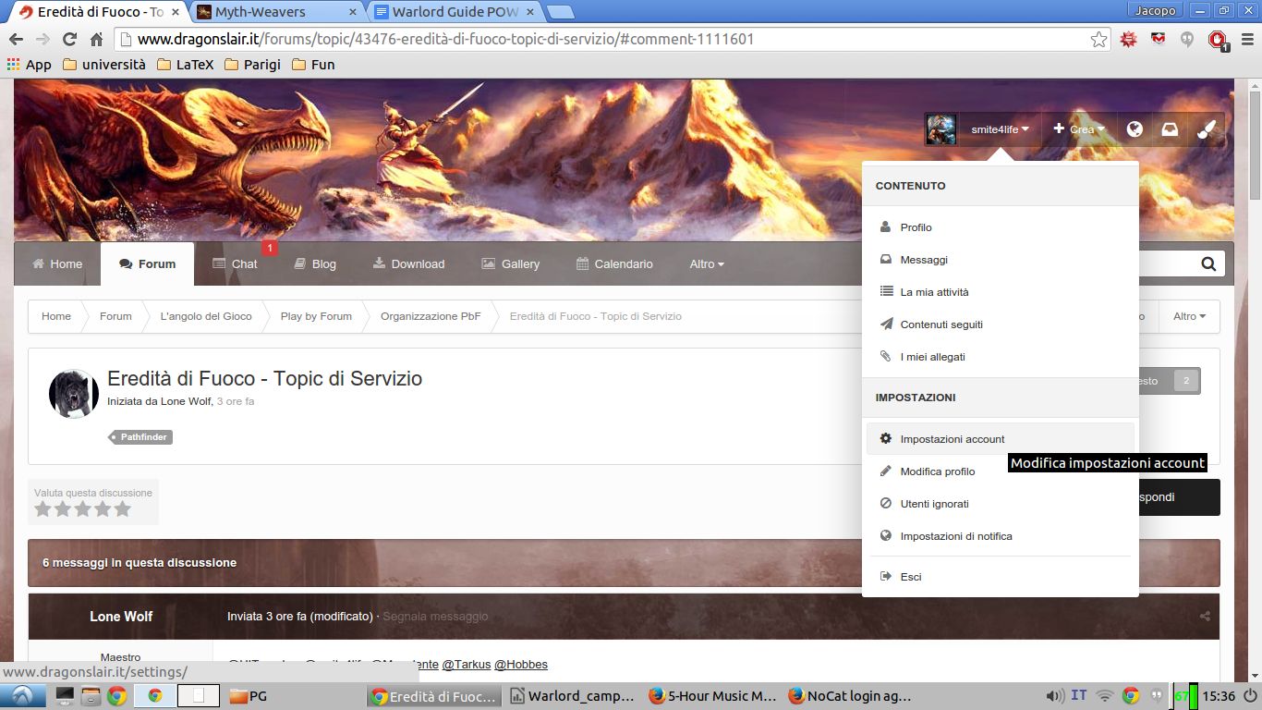Screen dimensions: 1262x710
Task: Click the search magnifier icon
Action: (x=1208, y=264)
